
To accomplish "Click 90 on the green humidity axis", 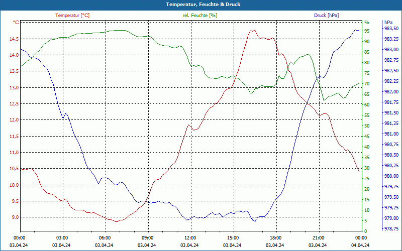I will (x=367, y=42).
